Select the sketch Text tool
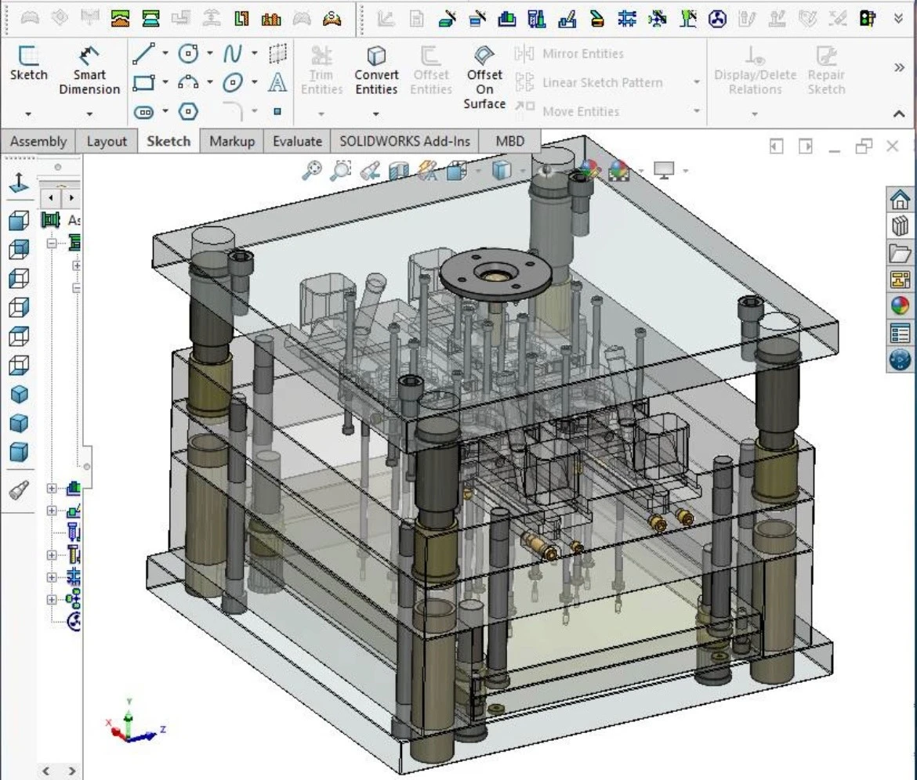 click(277, 82)
